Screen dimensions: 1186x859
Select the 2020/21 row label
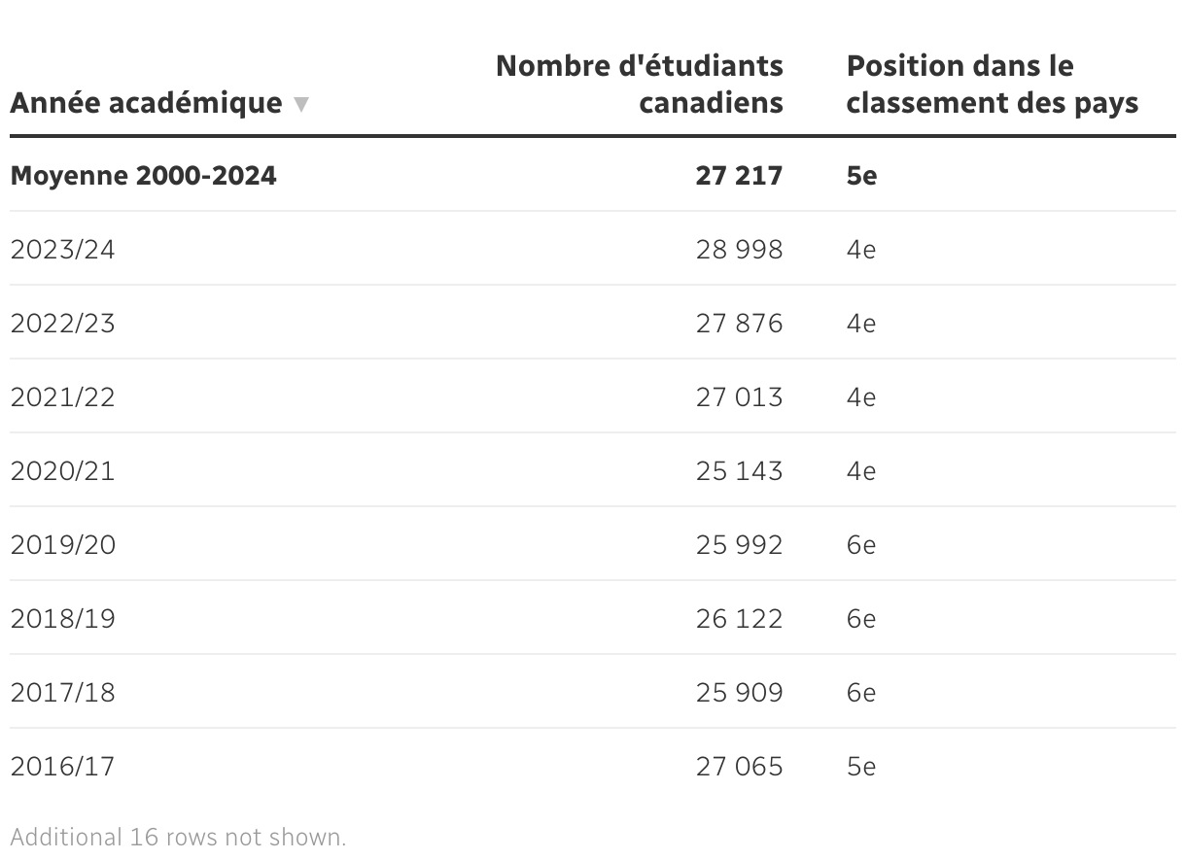click(x=63, y=471)
